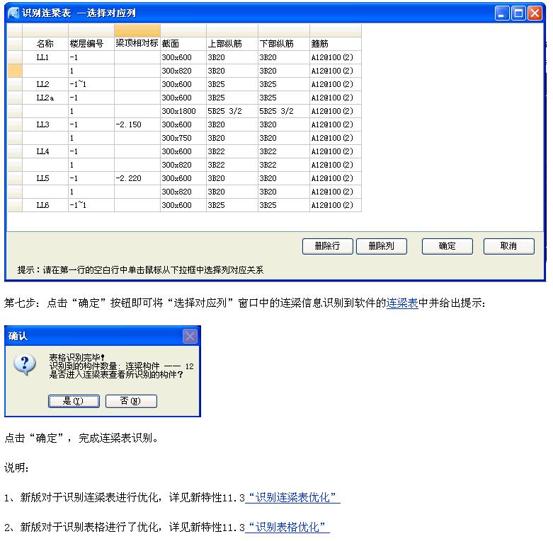553x541 pixels.
Task: Open the blank header cell above 楼层编号
Action: pyautogui.click(x=91, y=30)
